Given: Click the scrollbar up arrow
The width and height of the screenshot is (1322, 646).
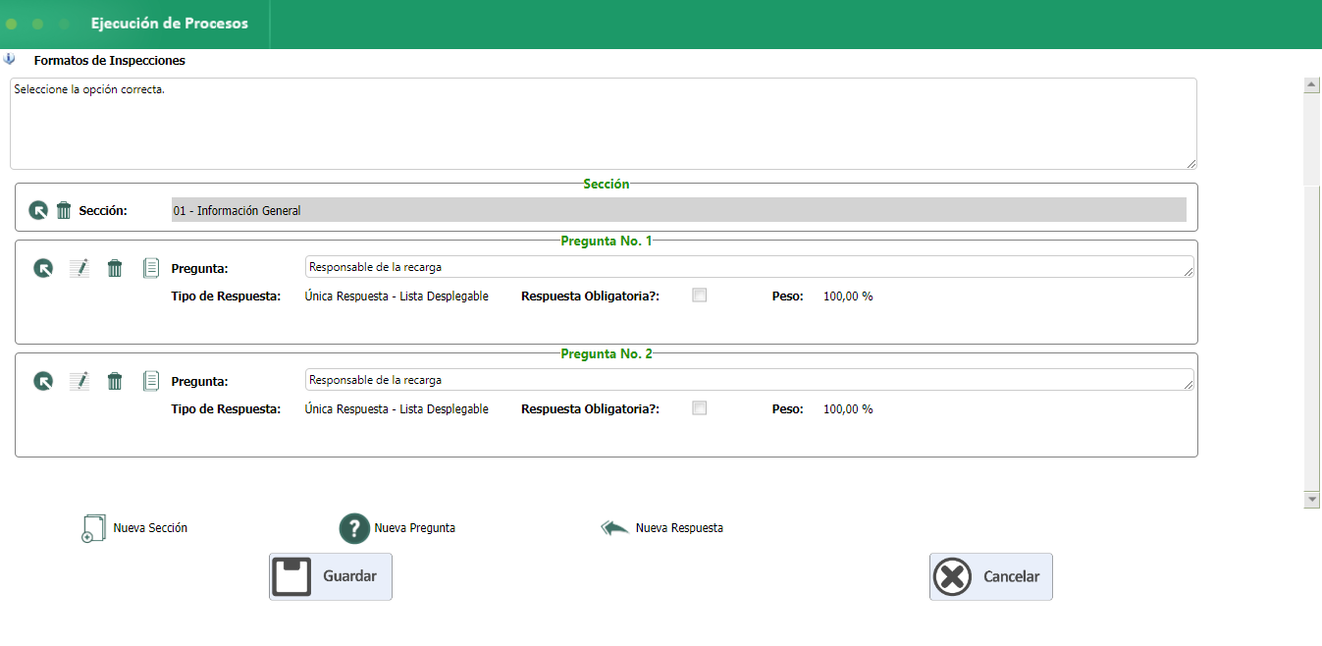Looking at the screenshot, I should (1311, 85).
